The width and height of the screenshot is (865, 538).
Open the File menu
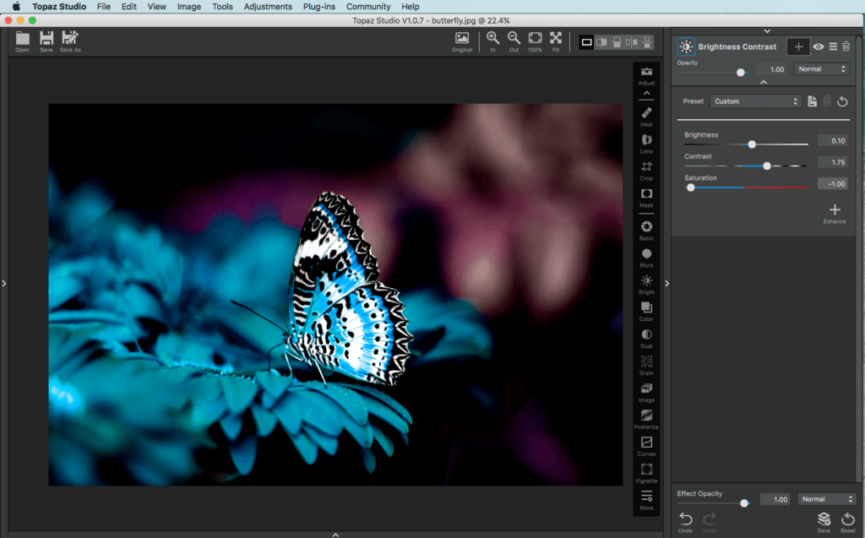(x=104, y=7)
